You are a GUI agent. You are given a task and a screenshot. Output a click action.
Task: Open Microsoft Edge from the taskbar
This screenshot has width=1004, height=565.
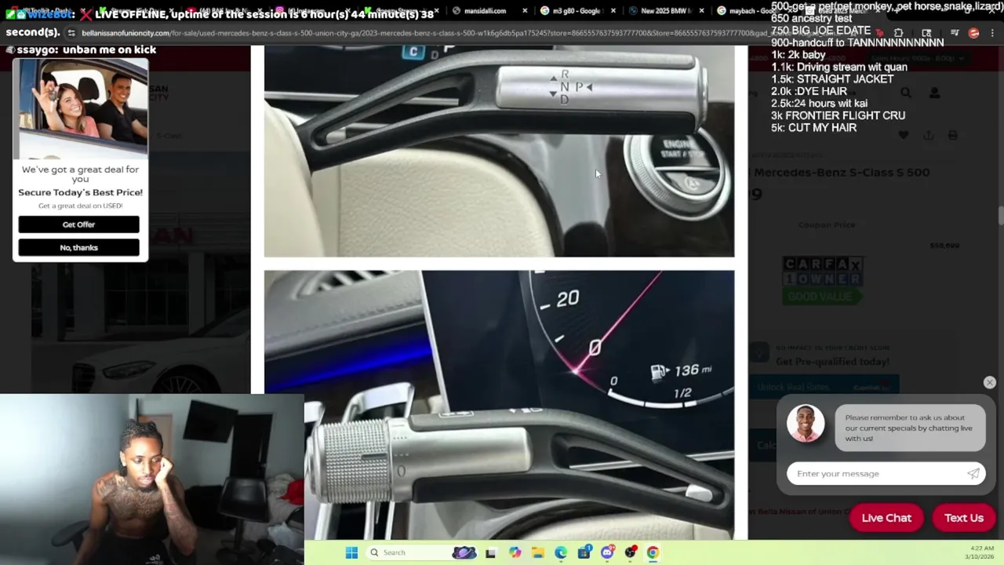[x=561, y=552]
